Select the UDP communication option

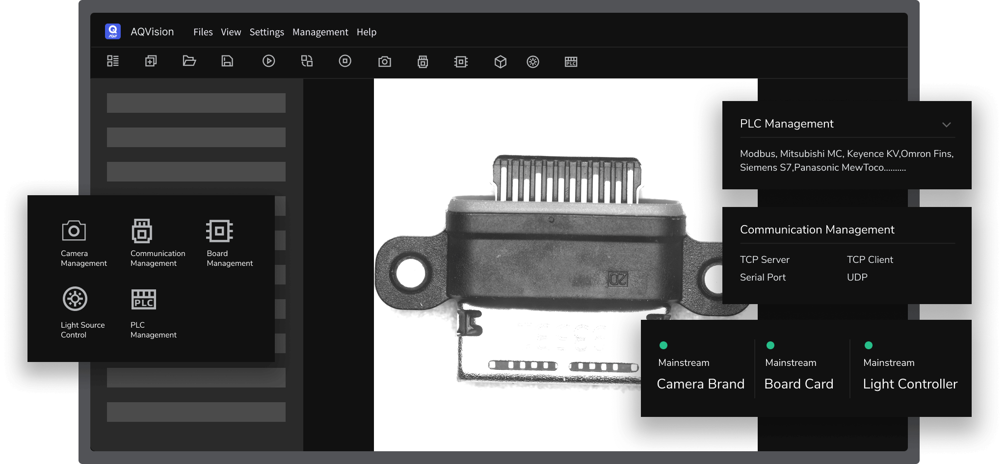857,278
